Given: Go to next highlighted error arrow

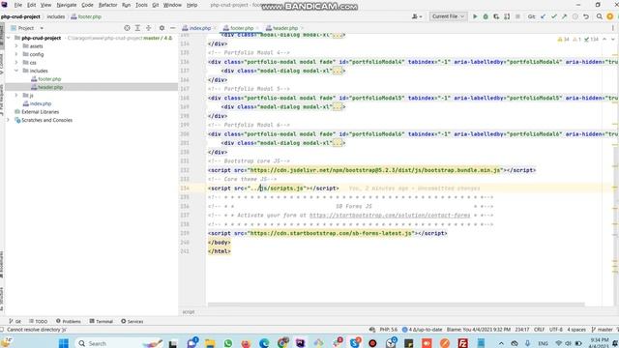Looking at the screenshot, I should 612,39.
